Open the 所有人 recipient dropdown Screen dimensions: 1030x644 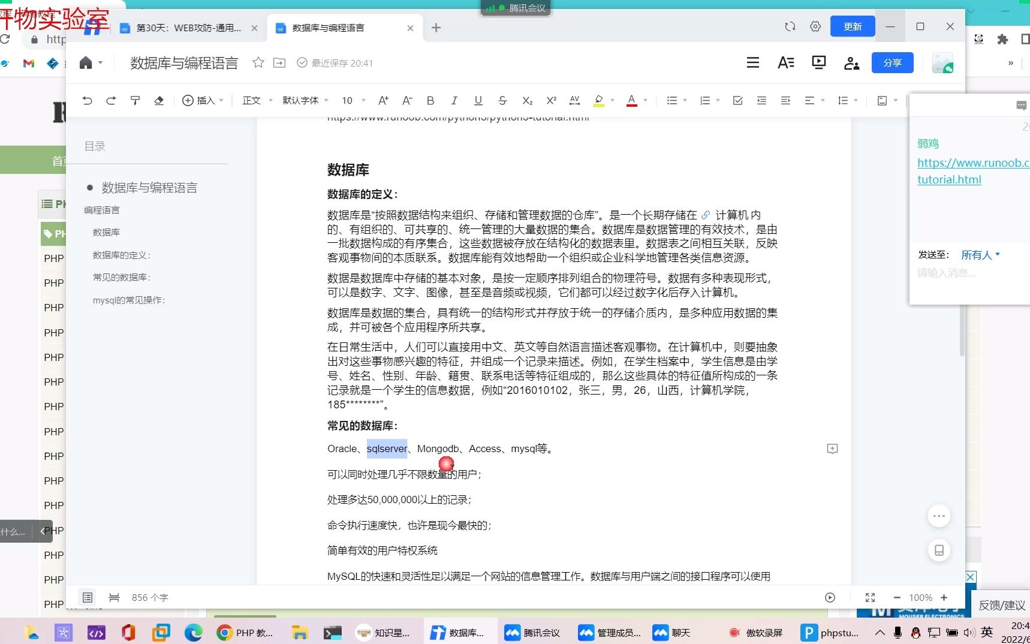coord(980,255)
